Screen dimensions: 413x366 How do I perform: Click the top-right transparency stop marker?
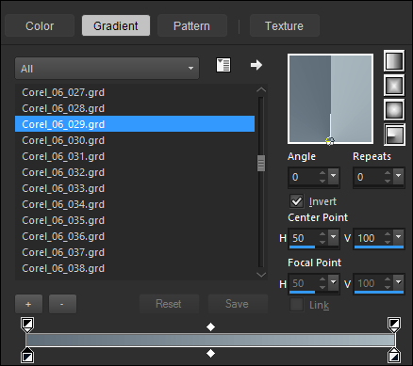[x=394, y=325]
